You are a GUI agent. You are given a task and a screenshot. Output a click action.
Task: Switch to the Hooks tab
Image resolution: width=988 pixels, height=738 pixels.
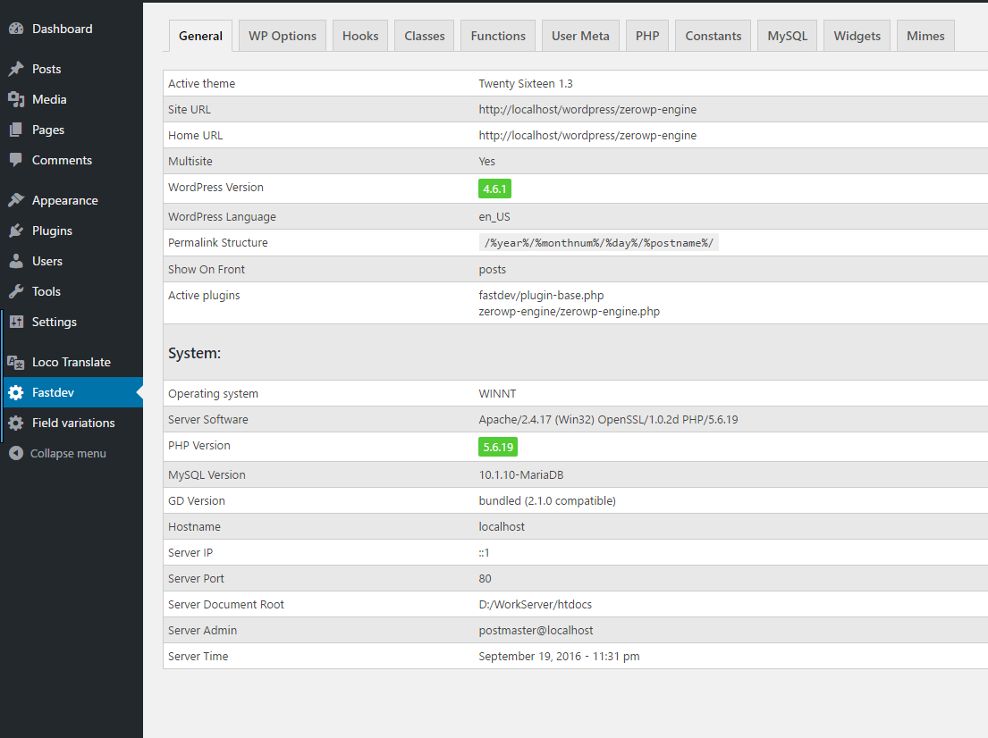click(360, 36)
